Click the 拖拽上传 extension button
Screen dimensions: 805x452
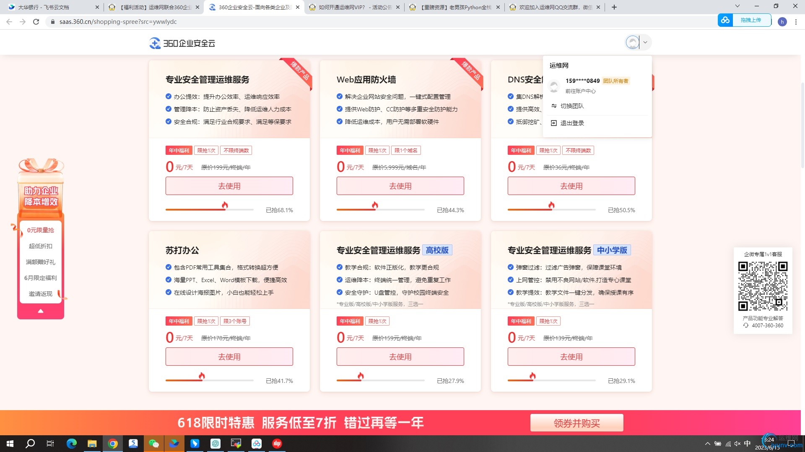[x=745, y=20]
